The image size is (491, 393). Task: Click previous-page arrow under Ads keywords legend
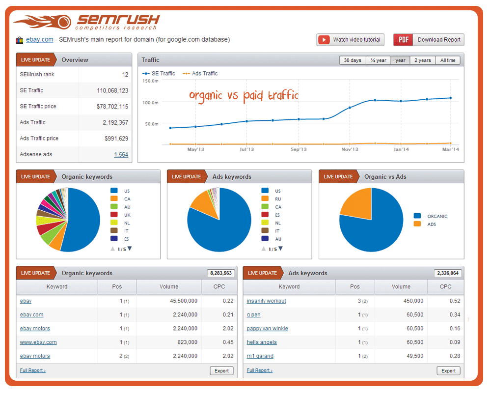[264, 249]
